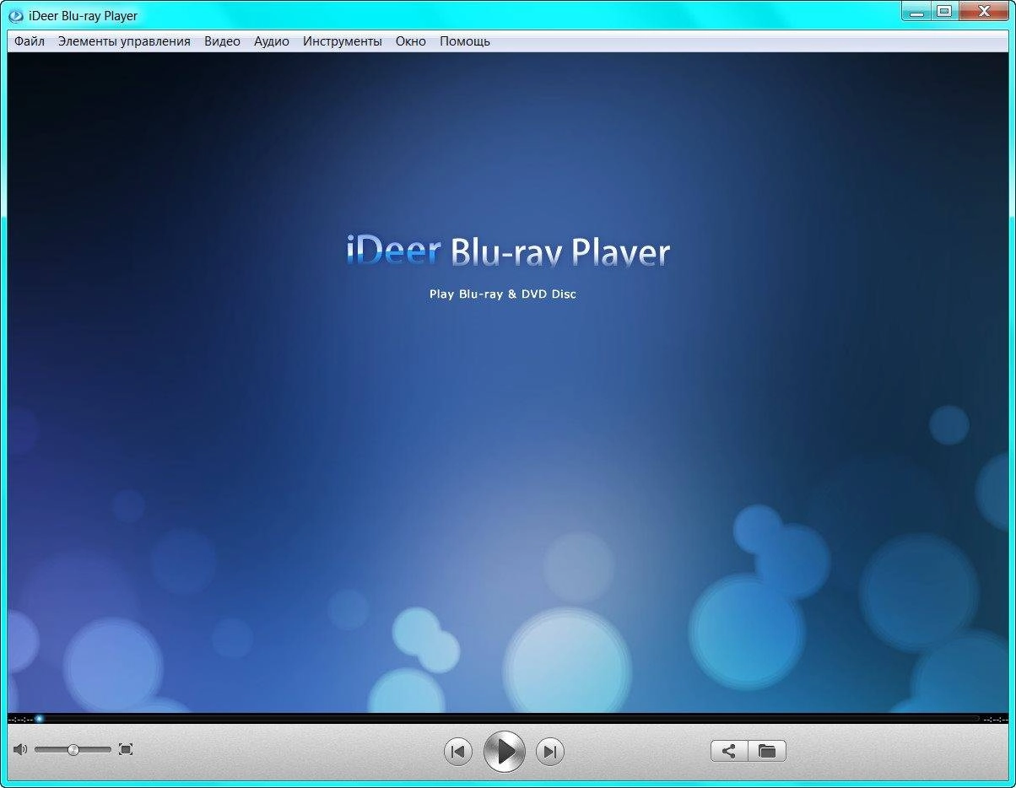
Task: Minimize the iDeer Blu-ray Player window
Action: 916,12
